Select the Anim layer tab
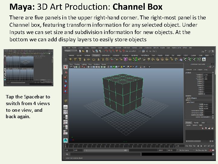Viewport: 218px width, 164px height. pyautogui.click(x=203, y=123)
